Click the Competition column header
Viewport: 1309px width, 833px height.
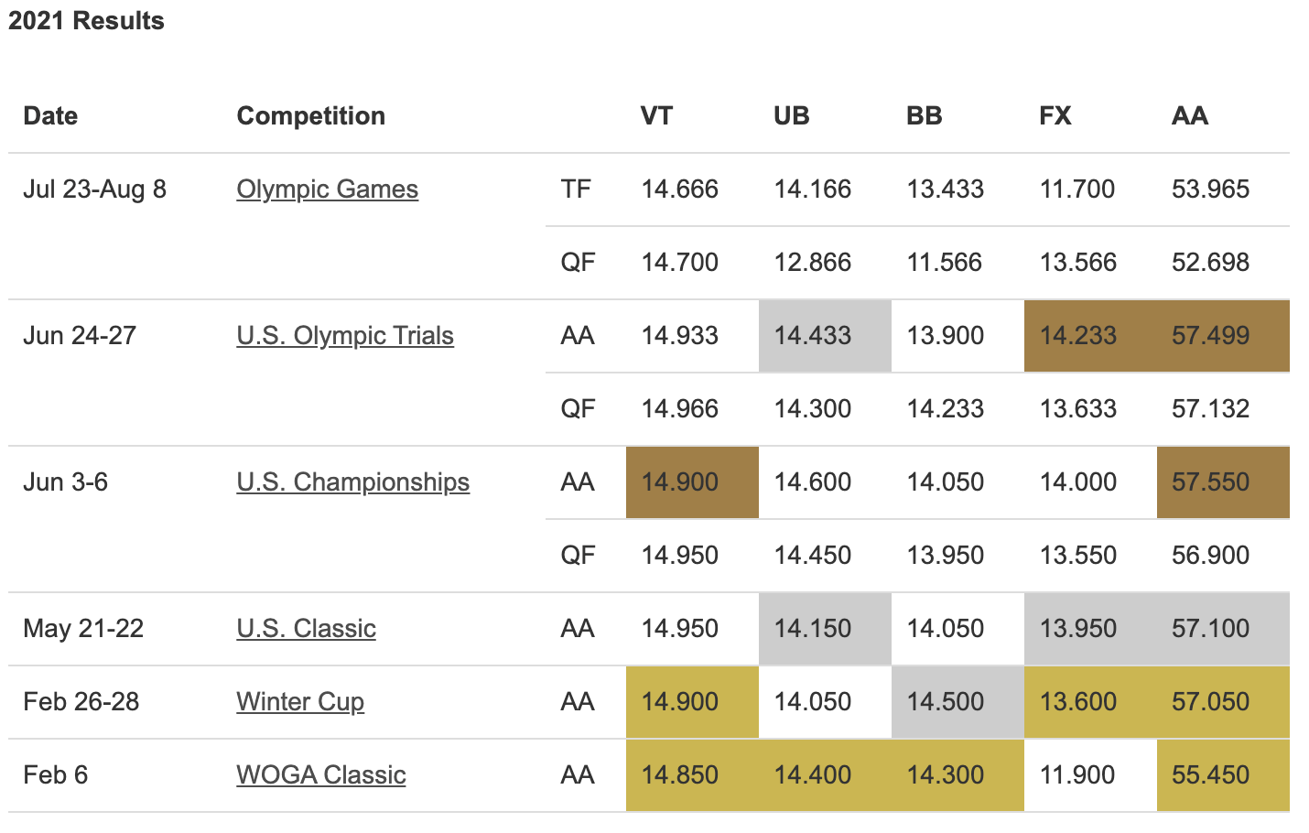tap(310, 116)
